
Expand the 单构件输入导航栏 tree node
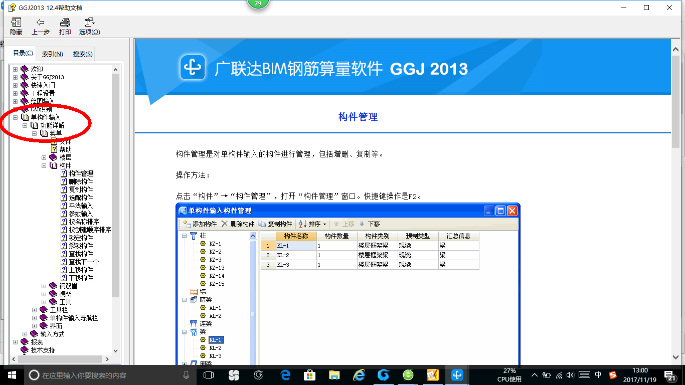[34, 318]
